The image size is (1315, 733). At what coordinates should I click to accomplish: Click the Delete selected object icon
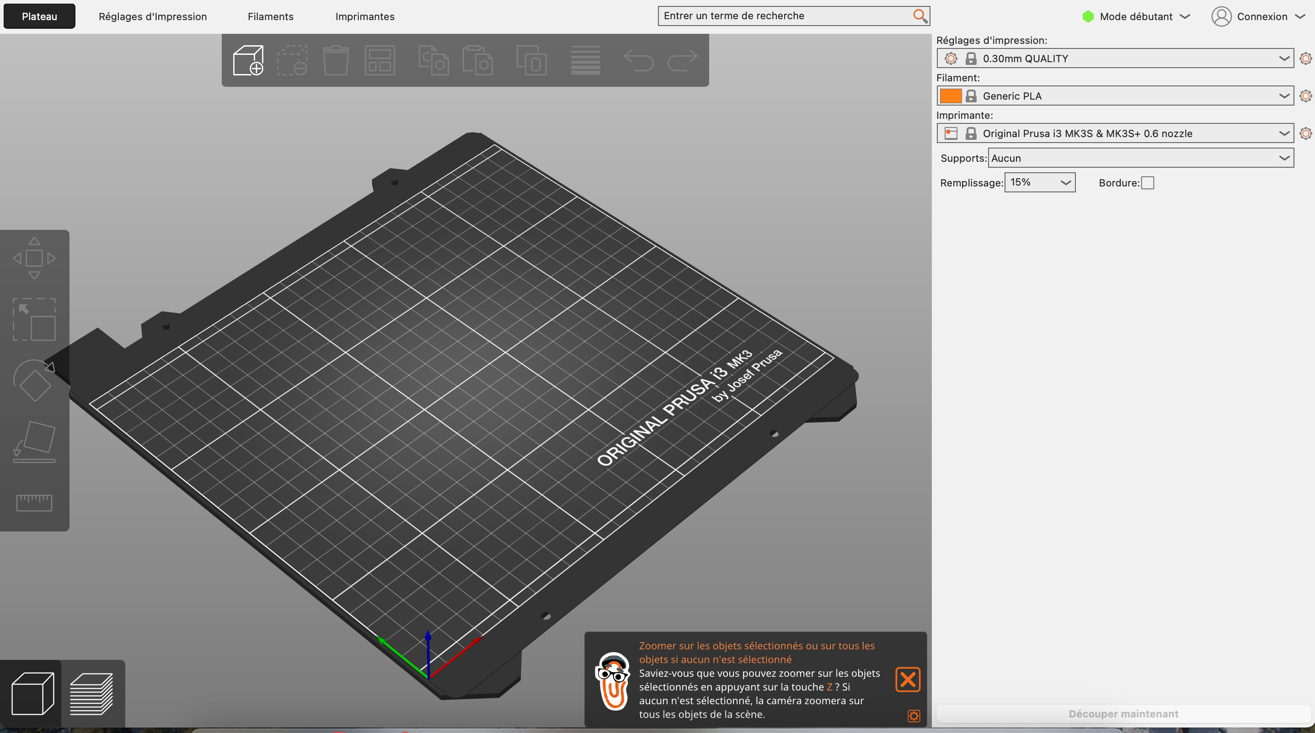click(292, 60)
